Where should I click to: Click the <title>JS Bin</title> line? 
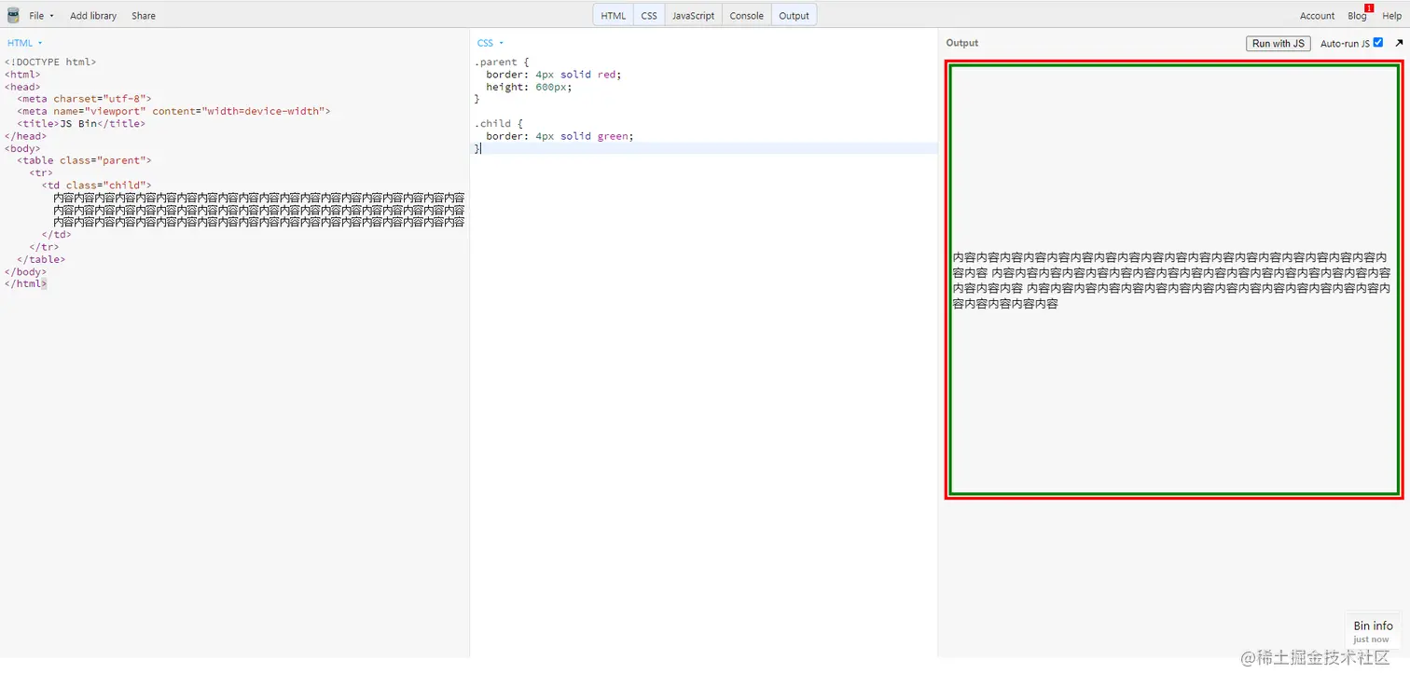pos(81,123)
